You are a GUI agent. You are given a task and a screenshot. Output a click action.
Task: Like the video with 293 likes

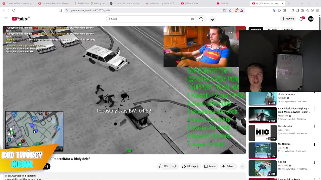[x=163, y=166]
